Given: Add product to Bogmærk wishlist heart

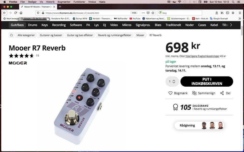Looking at the screenshot, I should [x=170, y=93].
